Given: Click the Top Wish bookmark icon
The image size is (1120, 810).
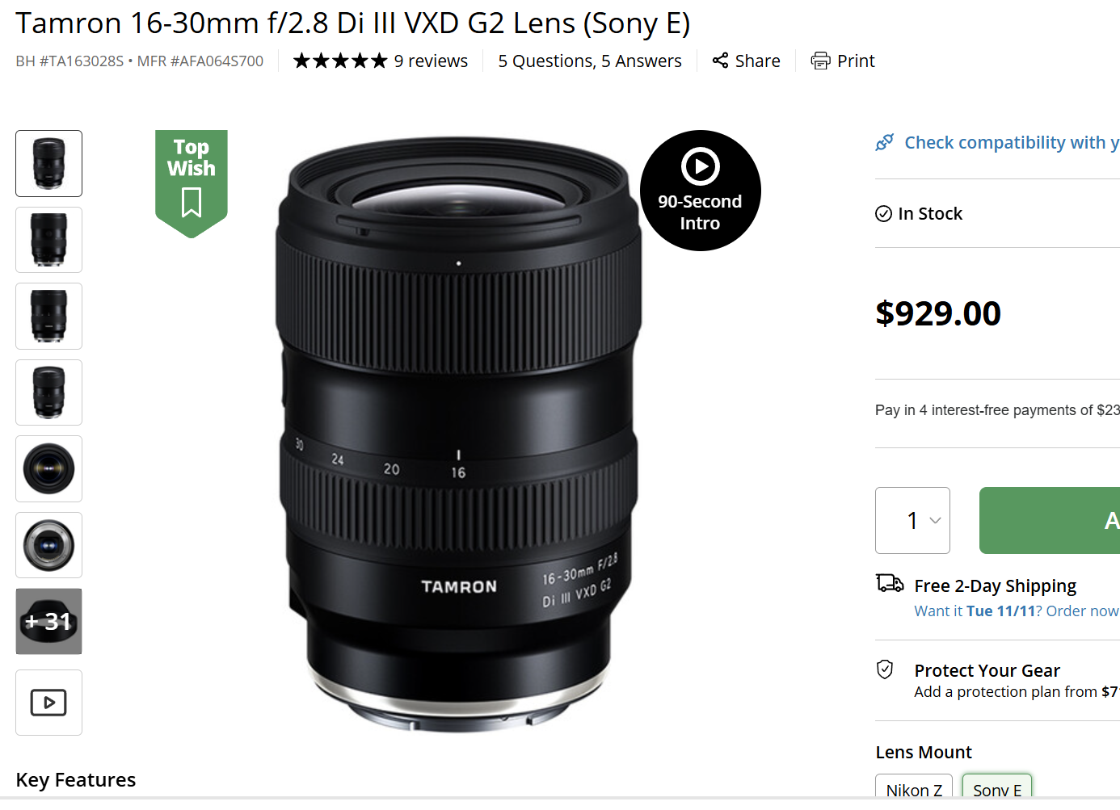Looking at the screenshot, I should click(192, 202).
